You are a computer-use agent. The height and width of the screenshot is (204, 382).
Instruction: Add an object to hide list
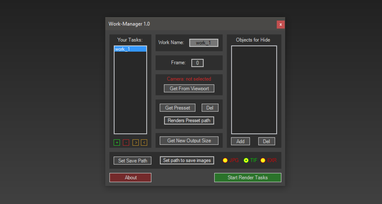pos(240,141)
